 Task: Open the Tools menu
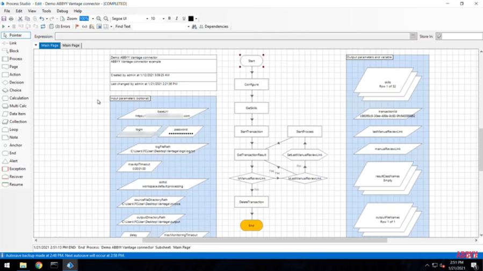(47, 11)
